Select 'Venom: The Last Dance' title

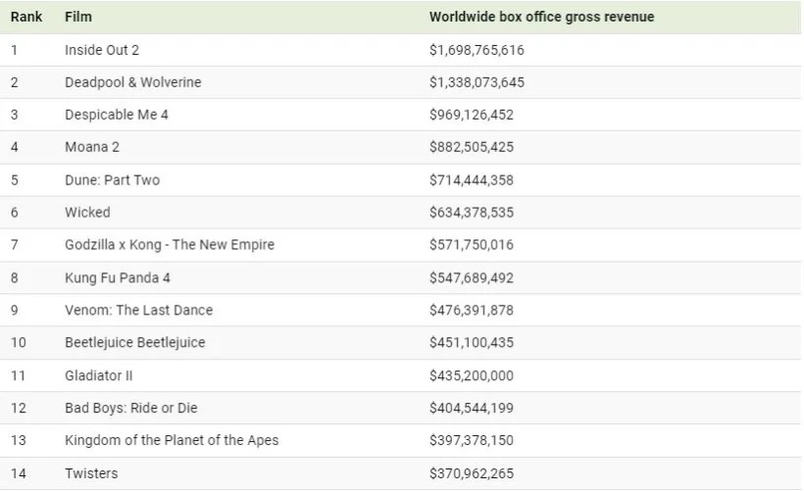(138, 311)
